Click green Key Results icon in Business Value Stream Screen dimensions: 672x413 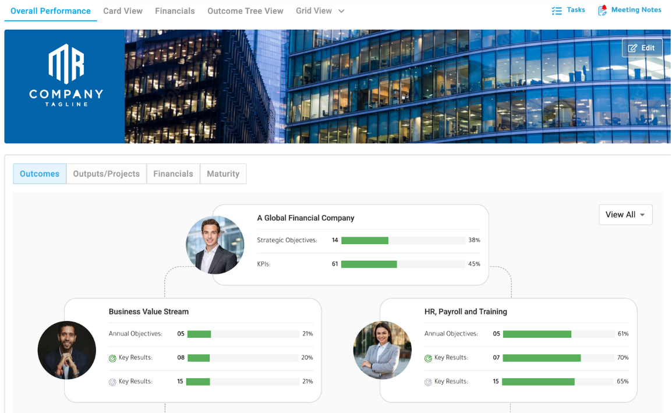[113, 358]
